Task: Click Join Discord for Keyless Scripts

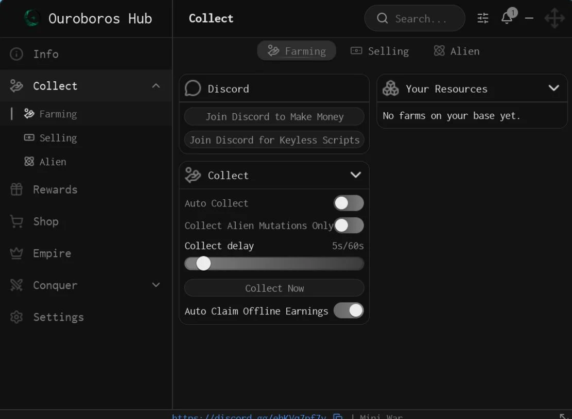Action: [x=274, y=139]
